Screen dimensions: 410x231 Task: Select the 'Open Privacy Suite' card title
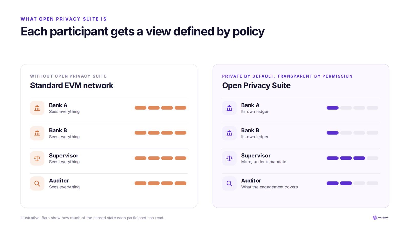coord(256,85)
